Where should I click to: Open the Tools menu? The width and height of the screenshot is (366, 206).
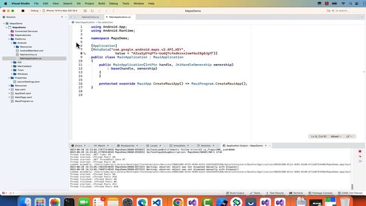126,3
